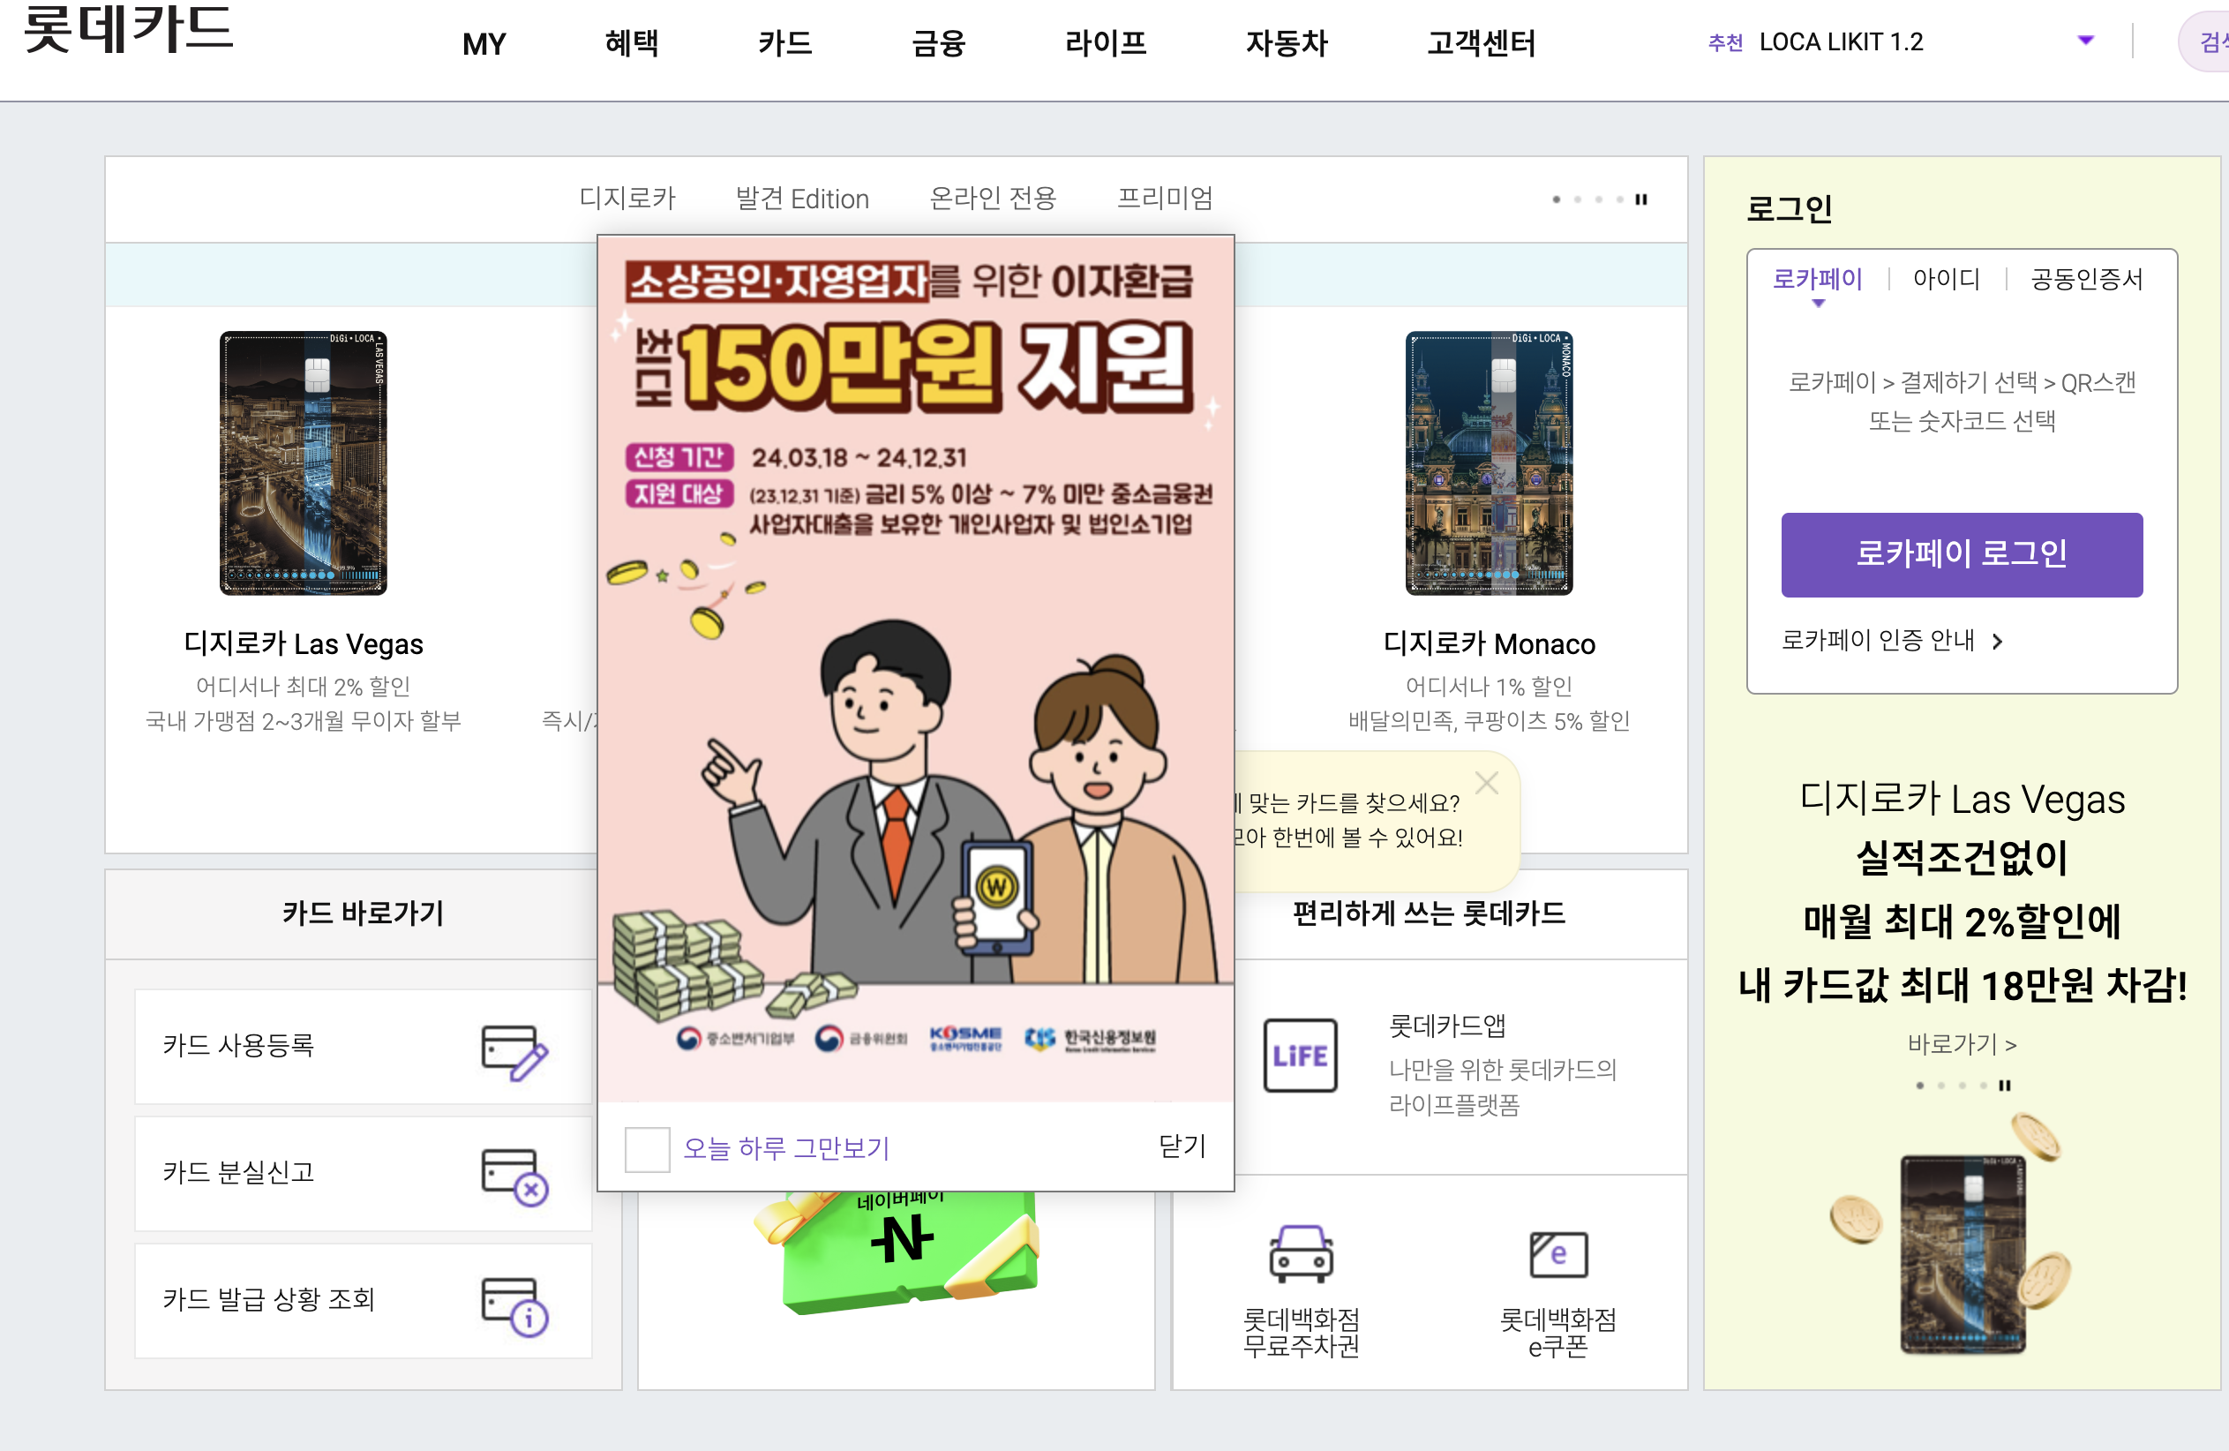Switch to the 온라인 전용 tab
This screenshot has height=1451, width=2229.
[x=993, y=198]
